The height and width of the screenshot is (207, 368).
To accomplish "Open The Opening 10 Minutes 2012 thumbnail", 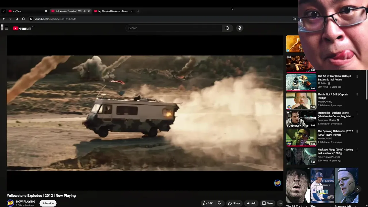I will tap(301, 138).
